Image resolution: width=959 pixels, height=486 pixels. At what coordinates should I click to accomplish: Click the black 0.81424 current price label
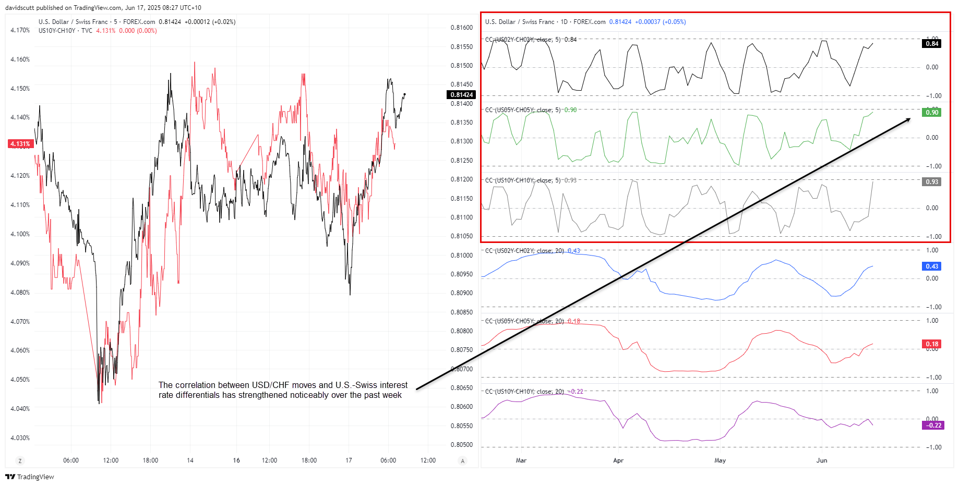pyautogui.click(x=462, y=95)
